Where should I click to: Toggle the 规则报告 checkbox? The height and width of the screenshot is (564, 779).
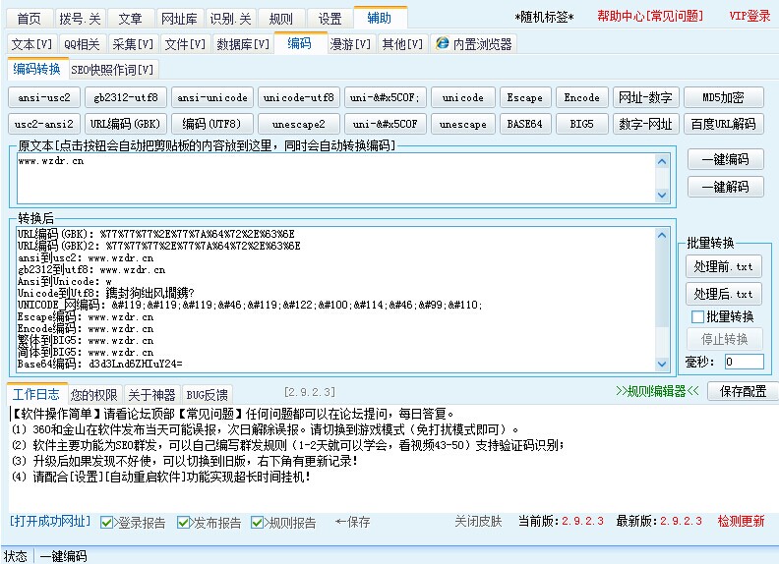click(257, 523)
